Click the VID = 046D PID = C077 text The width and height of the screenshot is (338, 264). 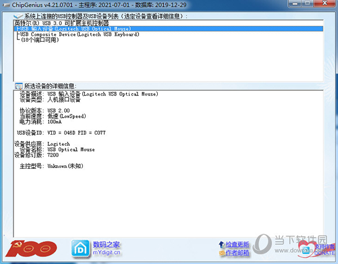coord(77,133)
